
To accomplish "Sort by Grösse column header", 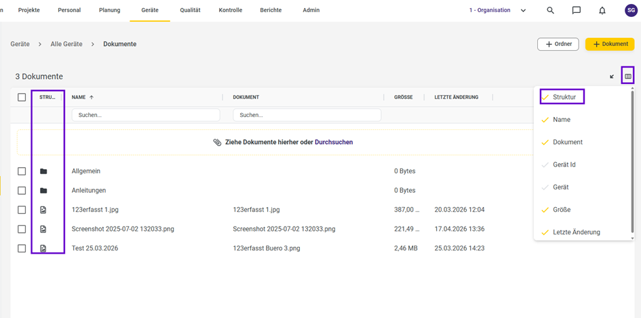I will pyautogui.click(x=404, y=97).
